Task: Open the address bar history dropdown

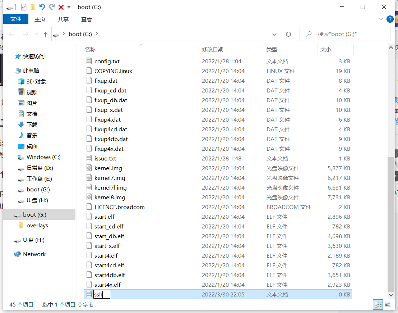Action: click(x=274, y=34)
